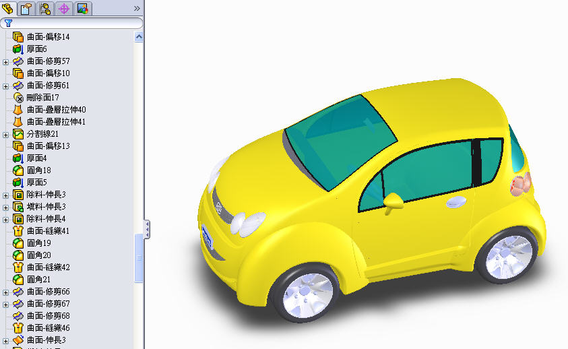Click the 曲面-疊層拉伸41 loft icon
Screen dimensions: 568x349
tap(18, 122)
